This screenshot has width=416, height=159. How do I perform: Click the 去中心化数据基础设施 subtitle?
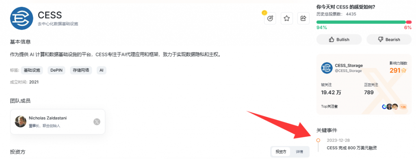(x=58, y=24)
